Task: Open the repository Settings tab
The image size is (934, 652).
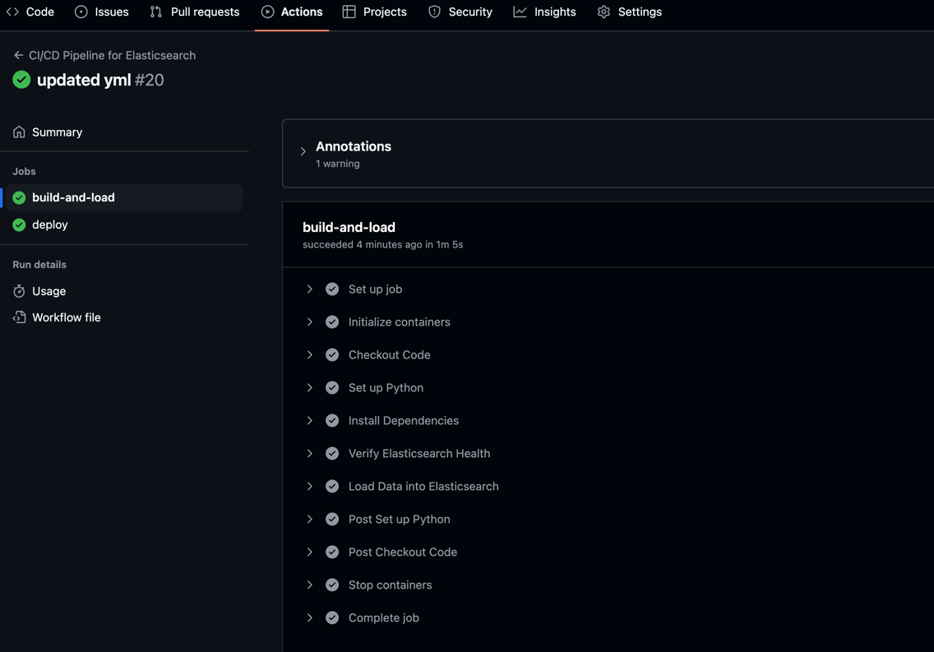Action: pyautogui.click(x=630, y=12)
